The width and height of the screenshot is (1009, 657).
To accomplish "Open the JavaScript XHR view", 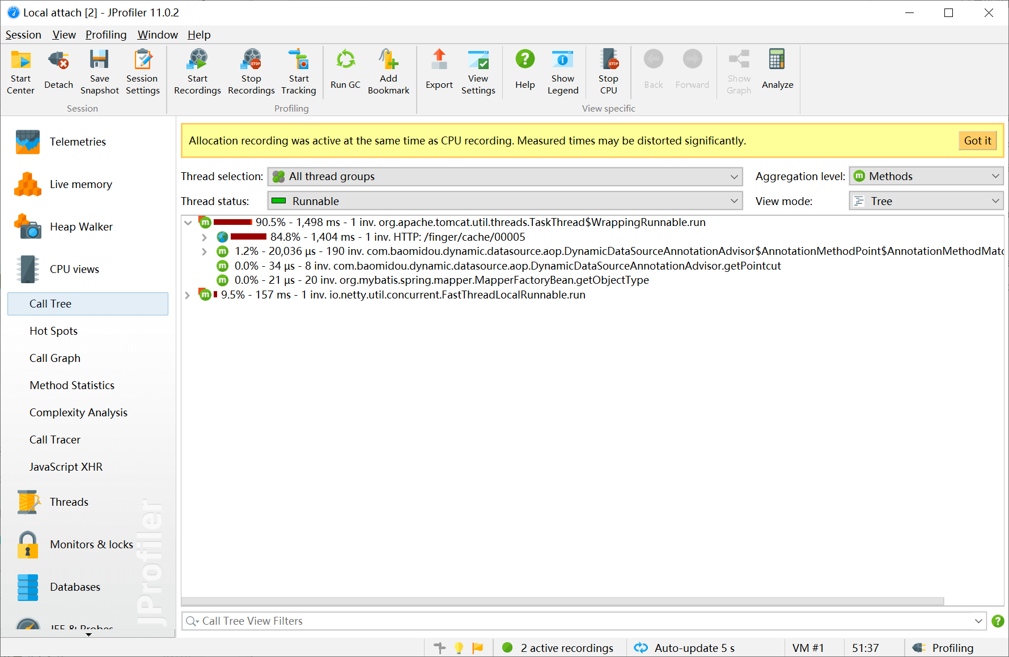I will pyautogui.click(x=88, y=467).
